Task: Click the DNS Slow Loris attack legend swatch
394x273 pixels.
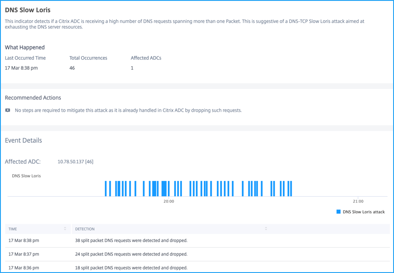Action: pos(338,212)
